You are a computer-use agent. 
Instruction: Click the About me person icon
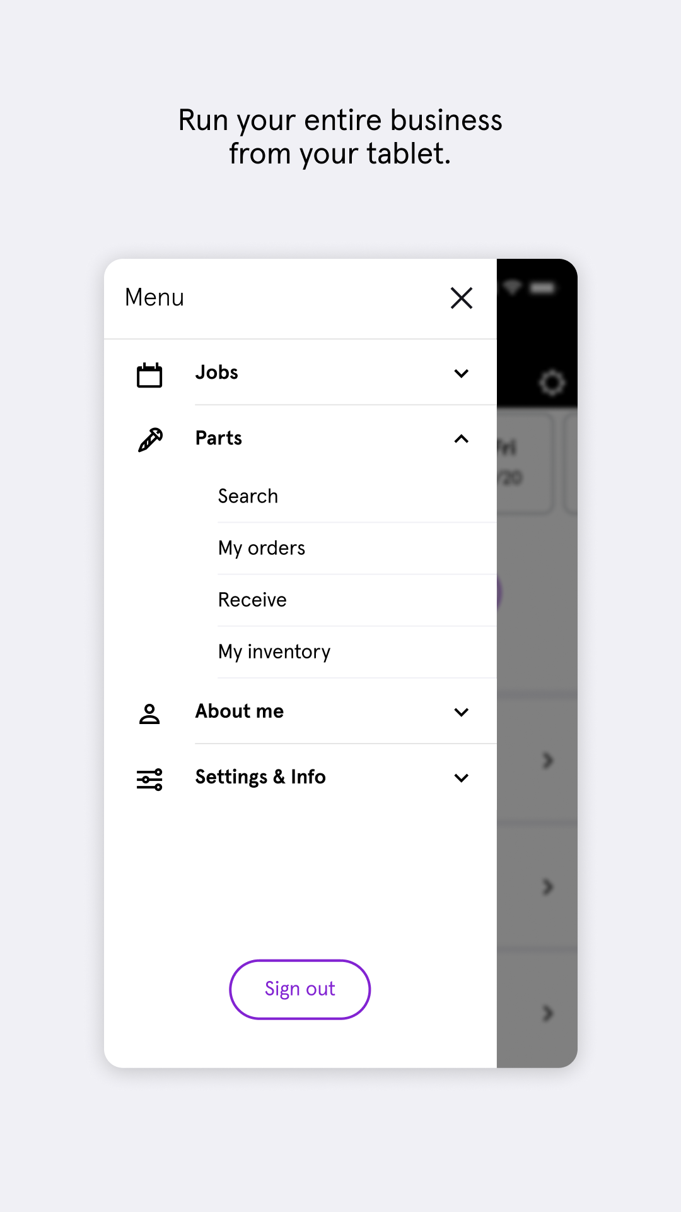(x=149, y=713)
